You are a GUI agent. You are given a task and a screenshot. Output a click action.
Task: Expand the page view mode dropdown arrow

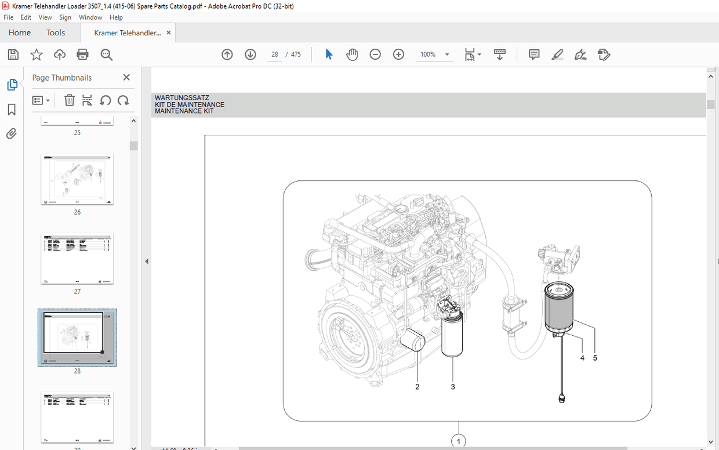pos(480,54)
